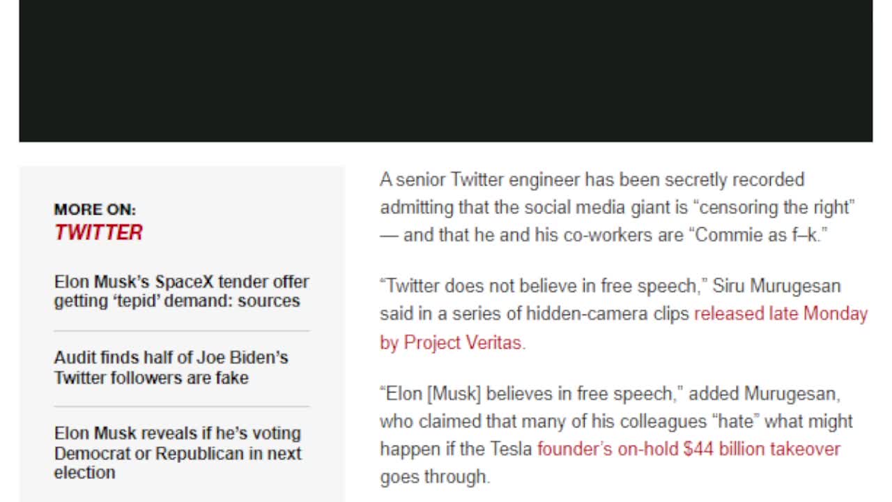This screenshot has height=502, width=892.
Task: Click the "MORE ON:" sidebar heading
Action: pos(95,209)
